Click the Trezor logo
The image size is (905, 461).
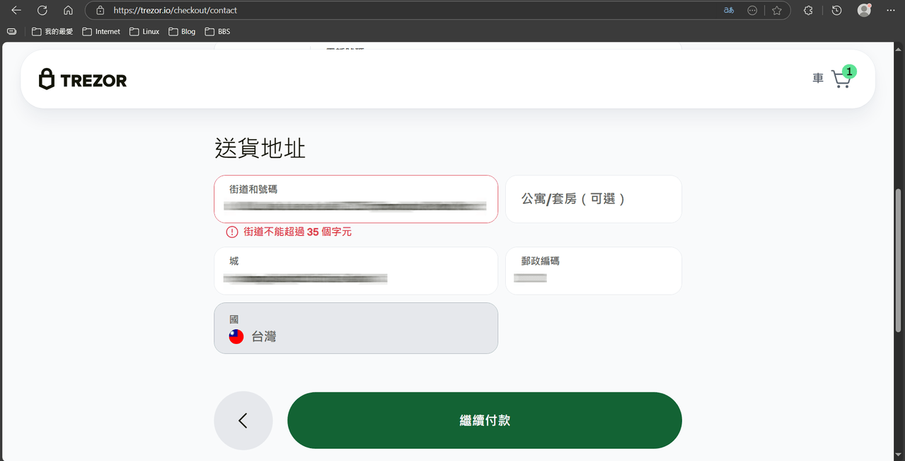(x=82, y=79)
